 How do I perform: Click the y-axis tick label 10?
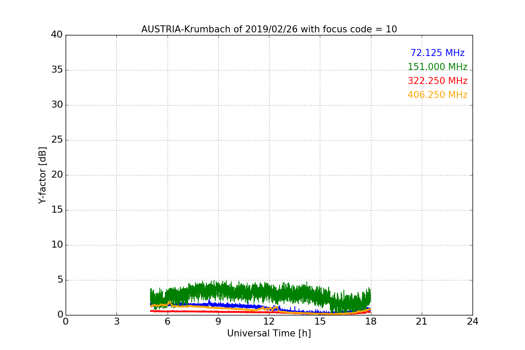(57, 245)
